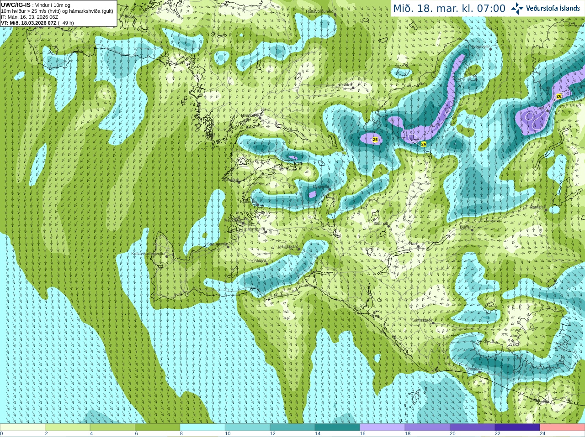Pick the 14–16 m/s dark teal legend swatch
Image resolution: width=585 pixels, height=437 pixels.
coord(337,427)
